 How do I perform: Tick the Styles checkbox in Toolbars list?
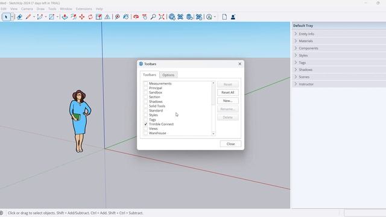pos(146,115)
